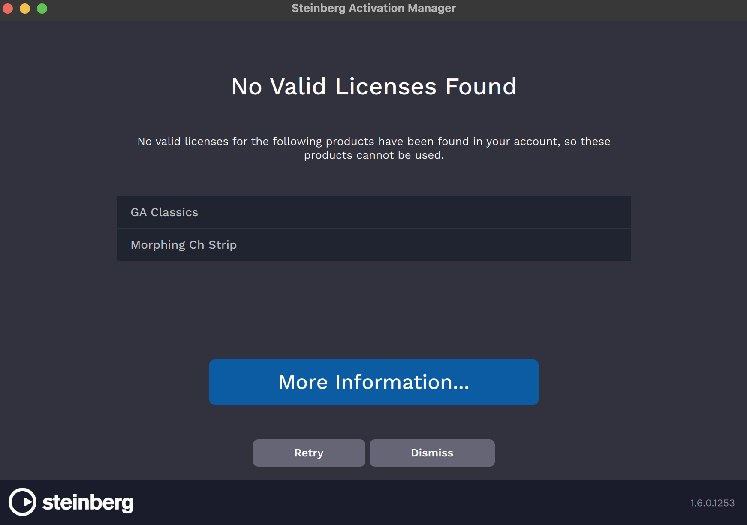The width and height of the screenshot is (747, 525).
Task: Click the Steinberg Activation Manager window title
Action: tap(373, 8)
